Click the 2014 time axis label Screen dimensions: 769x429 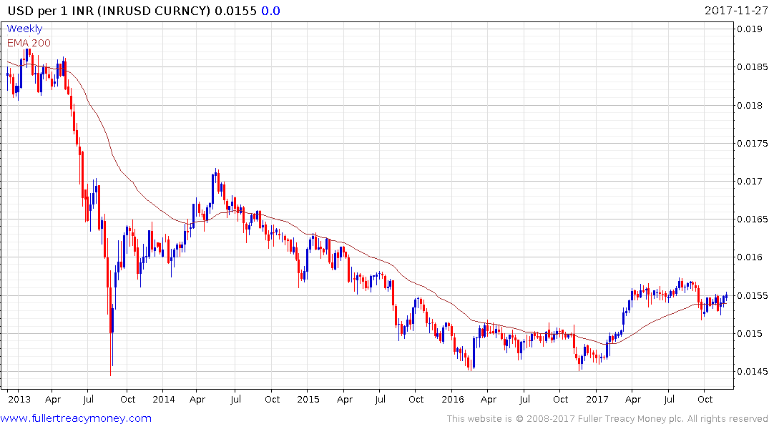[x=164, y=399]
